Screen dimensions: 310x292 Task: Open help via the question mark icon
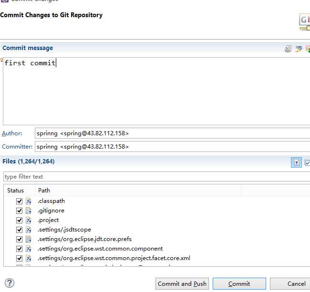(x=9, y=283)
